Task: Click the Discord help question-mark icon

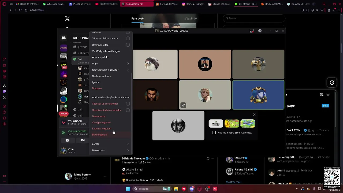Action: pyautogui.click(x=260, y=31)
